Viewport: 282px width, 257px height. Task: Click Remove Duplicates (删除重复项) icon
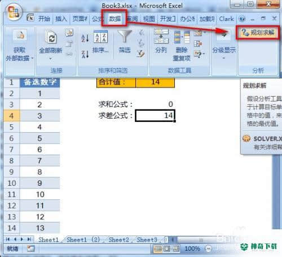point(182,37)
